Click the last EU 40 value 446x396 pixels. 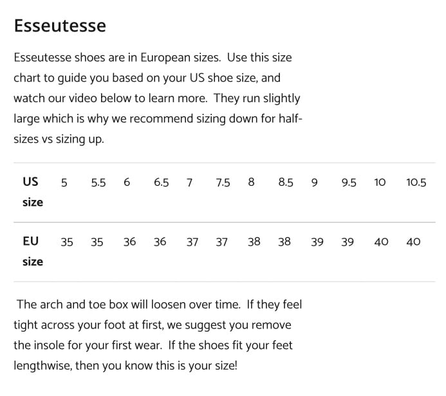click(x=413, y=242)
